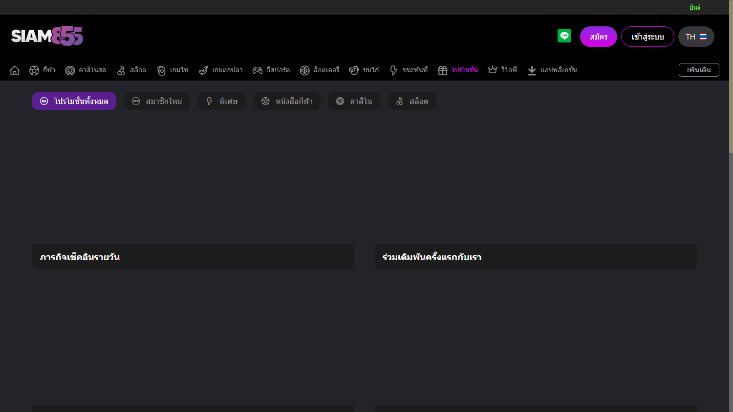
Task: Click the สมัคร register button
Action: pos(598,37)
